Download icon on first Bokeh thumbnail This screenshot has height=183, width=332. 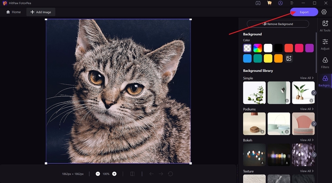(x=262, y=163)
